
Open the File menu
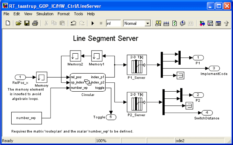click(x=6, y=14)
